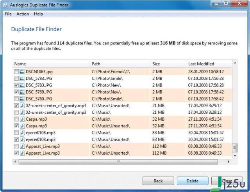This screenshot has width=250, height=192.
Task: Sort by Last Modified column header
Action: pyautogui.click(x=209, y=64)
